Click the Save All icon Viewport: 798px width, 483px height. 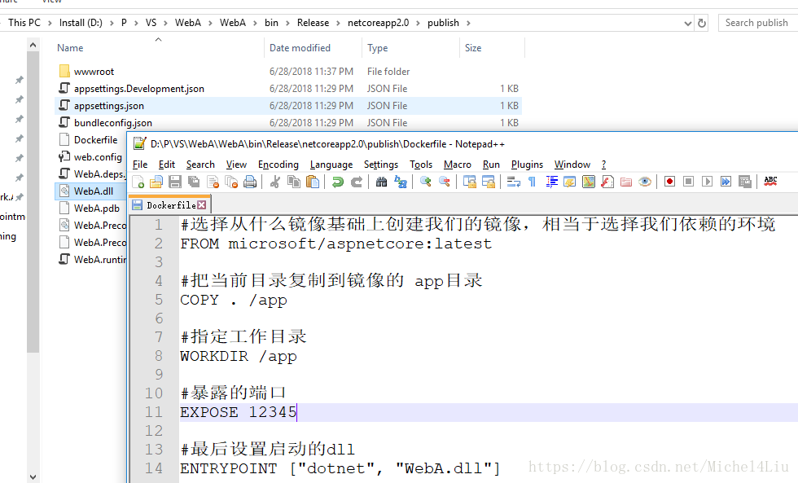click(194, 182)
